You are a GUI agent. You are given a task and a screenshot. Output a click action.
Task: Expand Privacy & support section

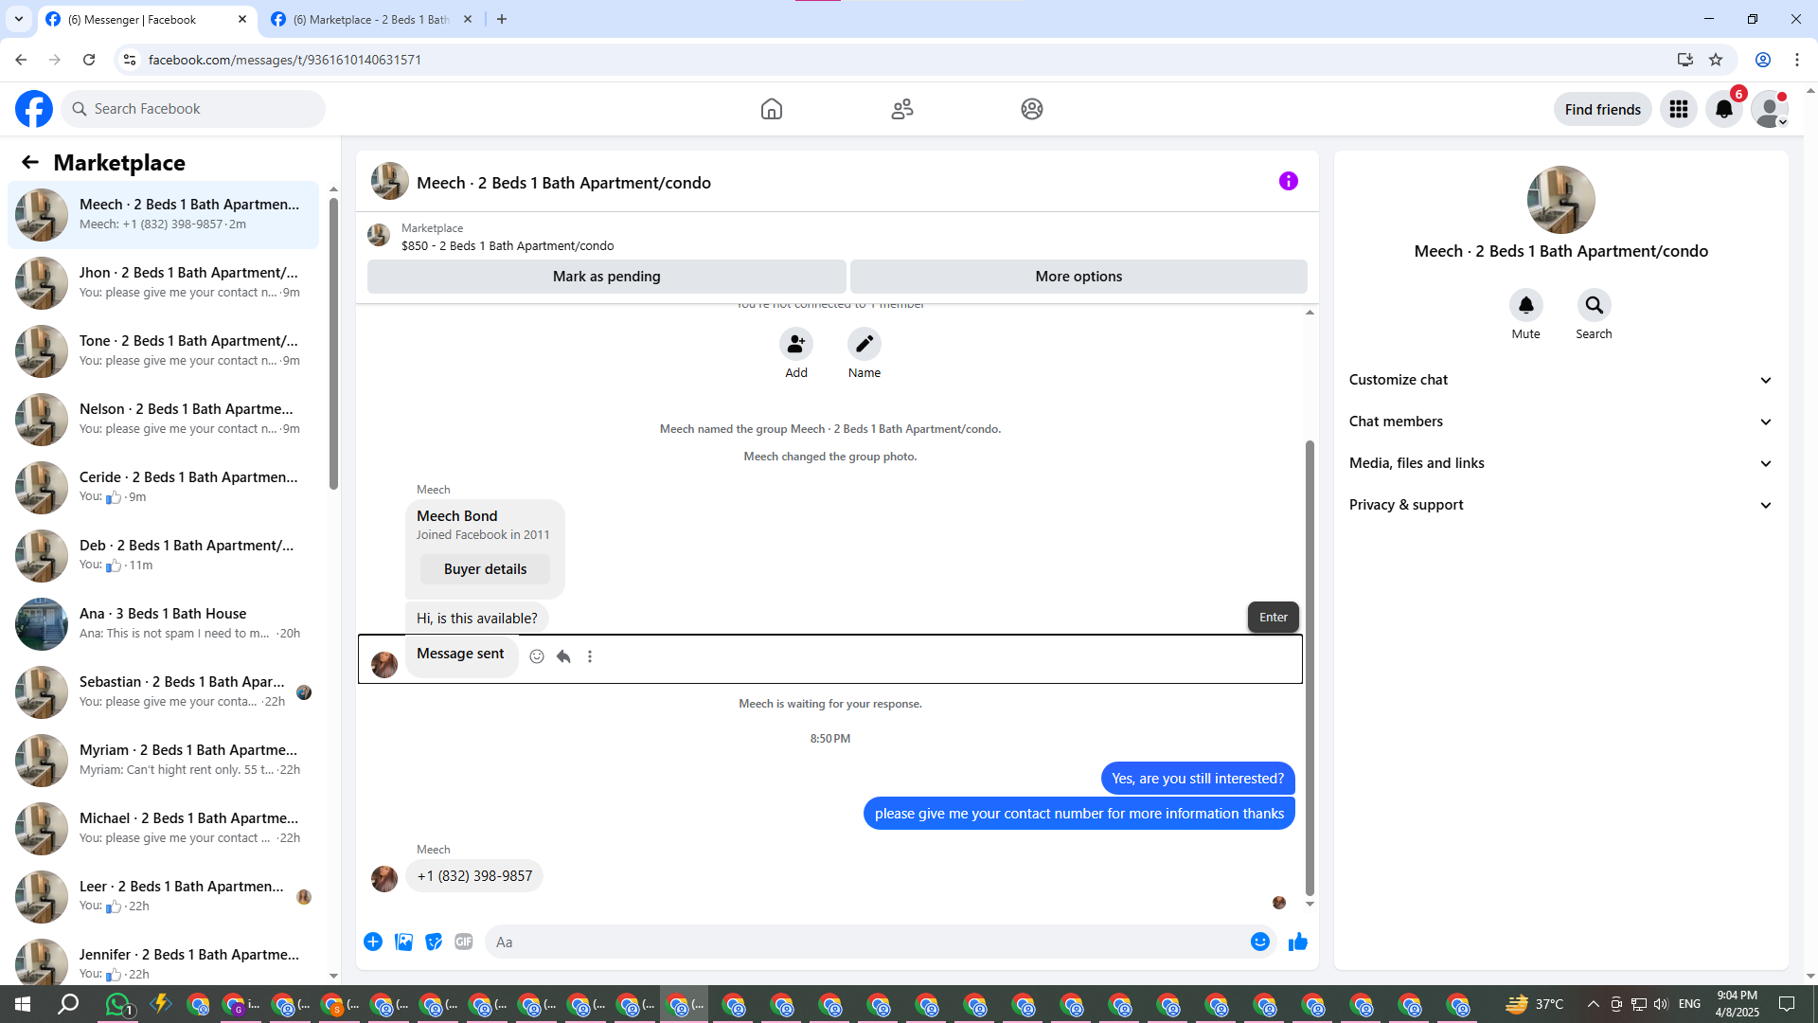pos(1560,505)
